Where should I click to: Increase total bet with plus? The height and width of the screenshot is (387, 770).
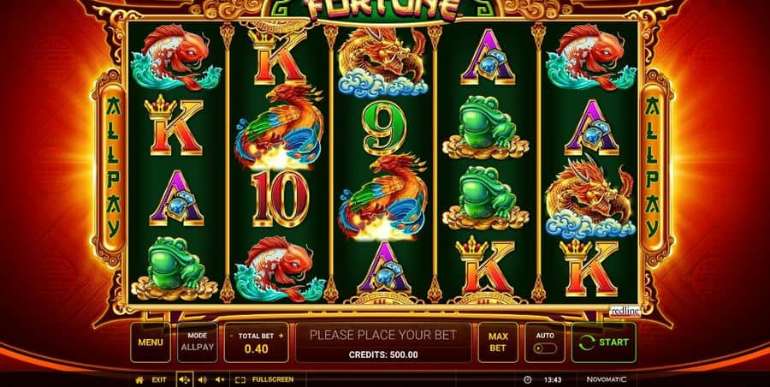click(x=281, y=336)
